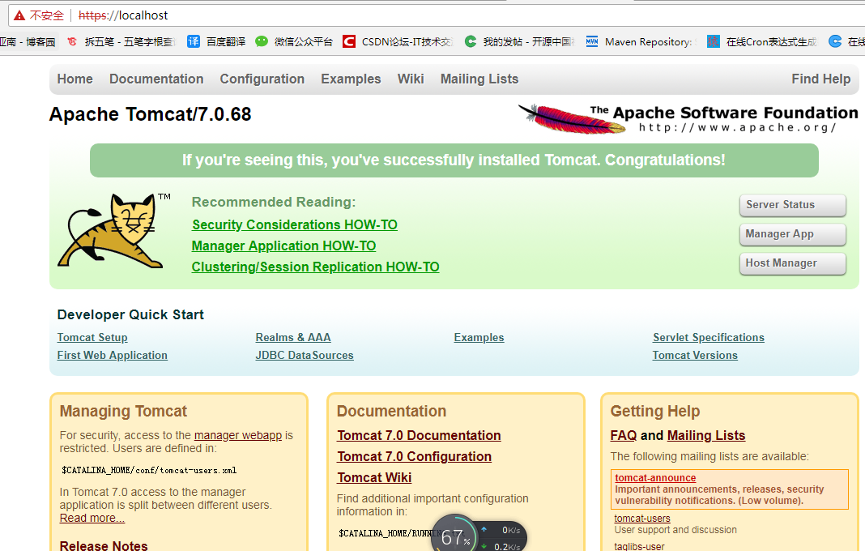Open the JDBC DataSources link
The height and width of the screenshot is (551, 865).
pos(305,355)
